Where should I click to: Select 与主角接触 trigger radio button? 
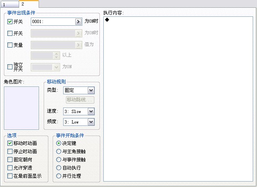(x=58, y=152)
